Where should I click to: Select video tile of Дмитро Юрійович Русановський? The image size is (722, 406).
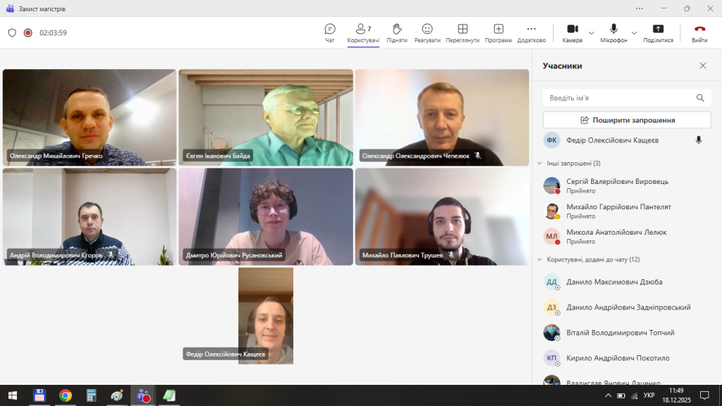coord(266,216)
